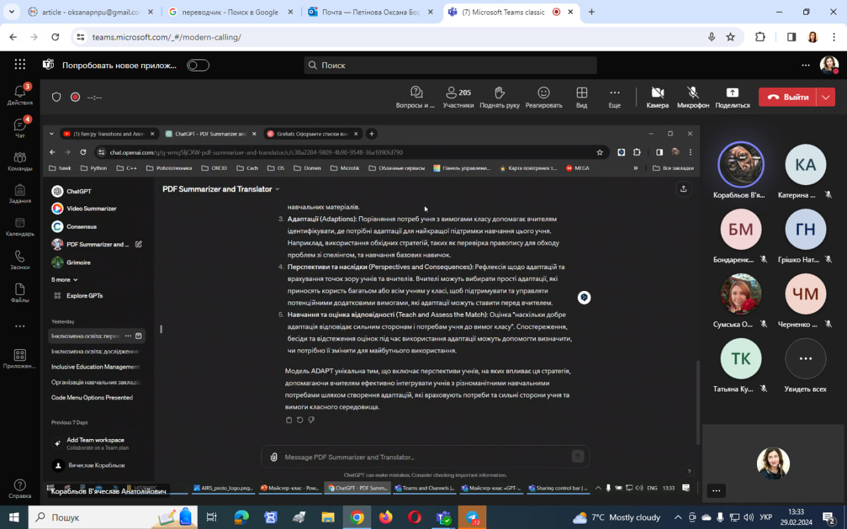
Task: Select the Video Summarizer item in ChatGPT sidebar
Action: 91,208
